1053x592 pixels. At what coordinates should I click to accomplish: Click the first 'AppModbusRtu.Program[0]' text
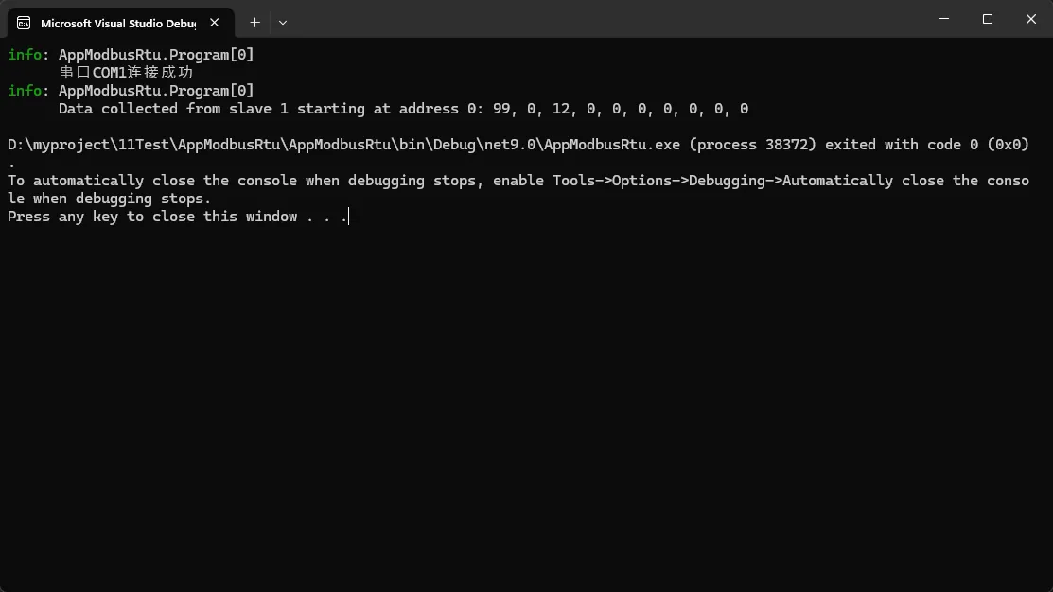click(x=156, y=55)
